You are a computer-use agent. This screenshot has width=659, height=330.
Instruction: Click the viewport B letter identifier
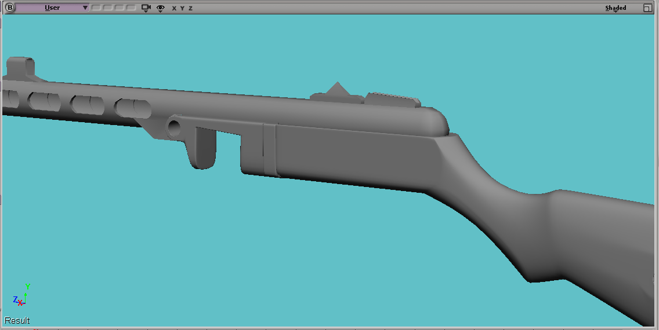point(10,8)
